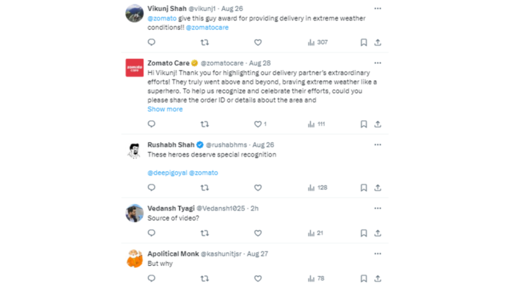Image resolution: width=510 pixels, height=287 pixels.
Task: Open more options on Zomato Care's tweet
Action: pyautogui.click(x=377, y=63)
